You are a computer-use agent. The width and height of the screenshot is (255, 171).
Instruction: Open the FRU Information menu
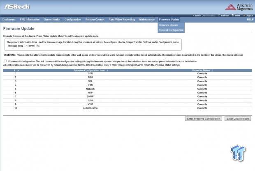pos(30,19)
